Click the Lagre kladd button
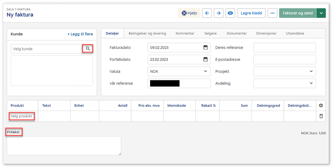 [x=251, y=13]
